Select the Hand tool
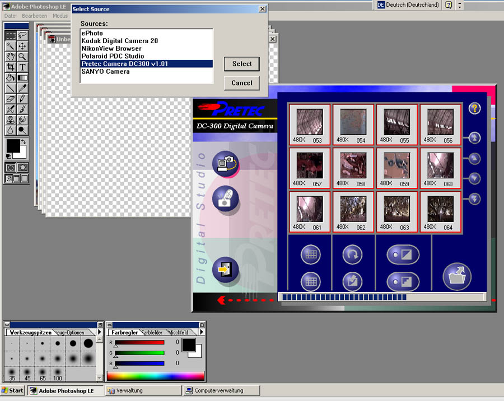The height and width of the screenshot is (401, 504). point(11,57)
